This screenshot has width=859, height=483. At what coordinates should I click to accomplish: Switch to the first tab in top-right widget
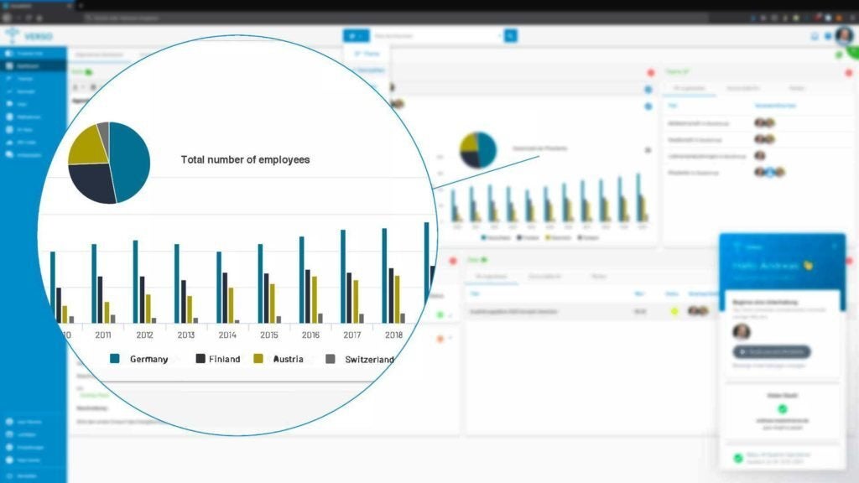pyautogui.click(x=690, y=88)
